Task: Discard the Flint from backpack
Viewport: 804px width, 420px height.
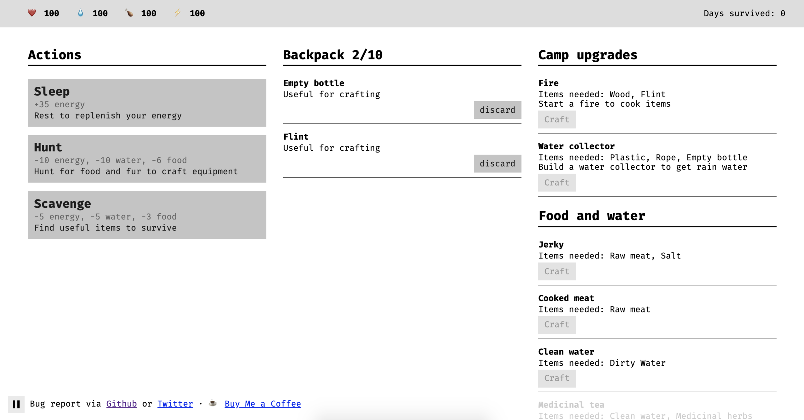Action: pyautogui.click(x=497, y=164)
